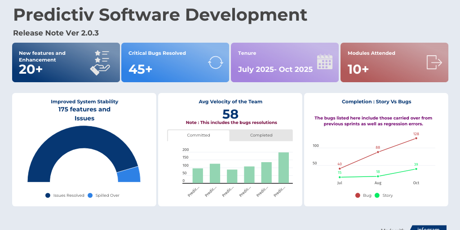Click the New features and Enhancement title
Screen dimensions: 460x230
tap(42, 56)
